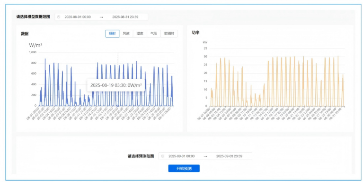Switch to the 风速 data tab
This screenshot has width=363, height=182.
[x=126, y=33]
